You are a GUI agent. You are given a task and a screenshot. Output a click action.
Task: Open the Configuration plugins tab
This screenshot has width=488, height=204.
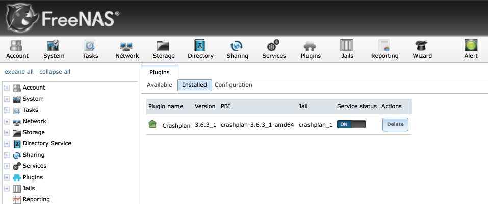234,85
